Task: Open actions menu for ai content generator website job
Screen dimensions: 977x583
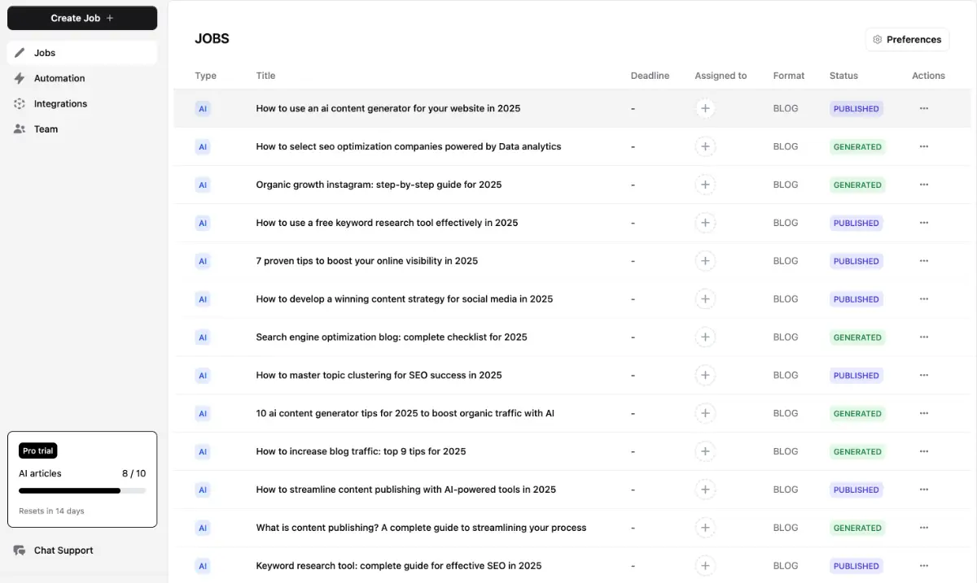Action: (x=923, y=109)
